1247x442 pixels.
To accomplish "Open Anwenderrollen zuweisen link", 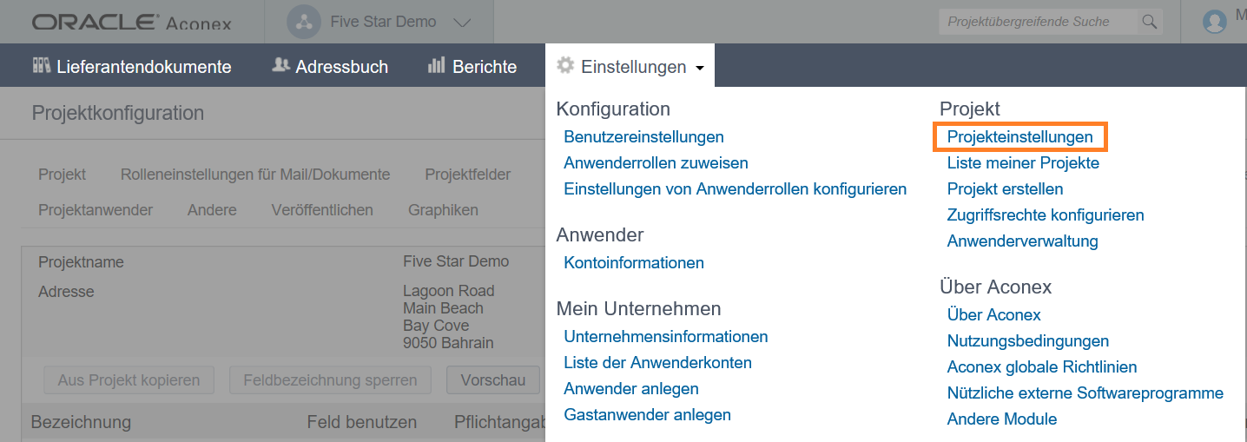I will tap(656, 162).
